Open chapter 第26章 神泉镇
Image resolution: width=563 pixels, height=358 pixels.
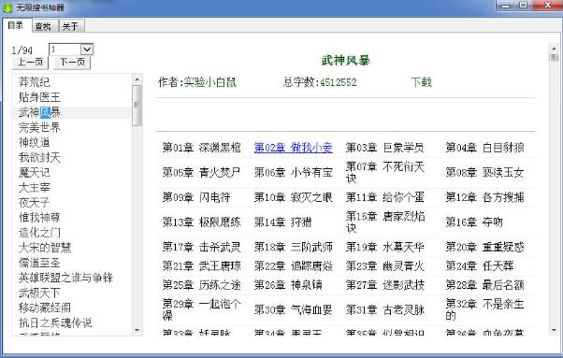[x=288, y=285]
